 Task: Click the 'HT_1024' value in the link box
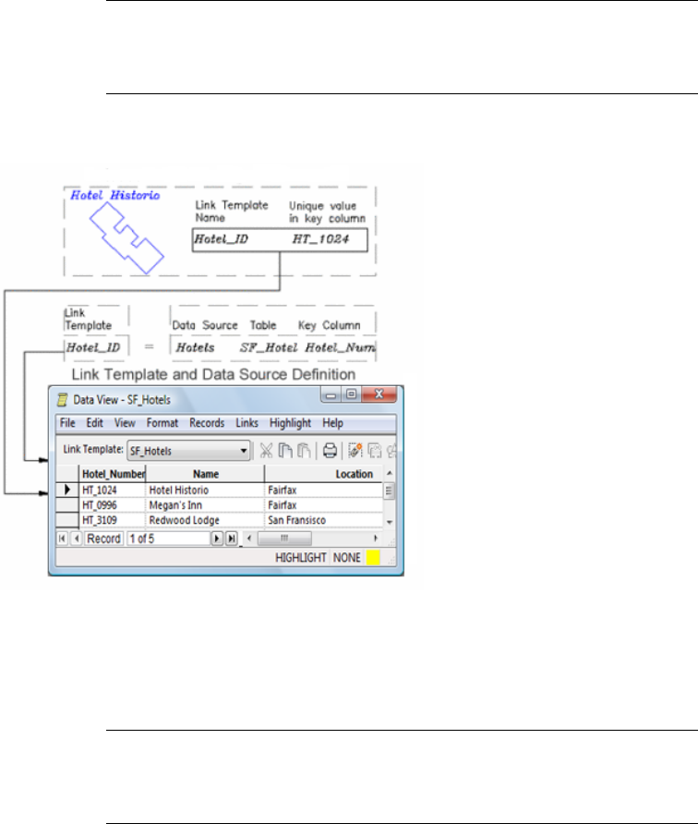coord(320,239)
